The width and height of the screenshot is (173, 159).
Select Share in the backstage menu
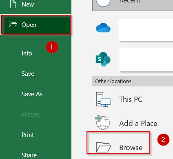29,155
